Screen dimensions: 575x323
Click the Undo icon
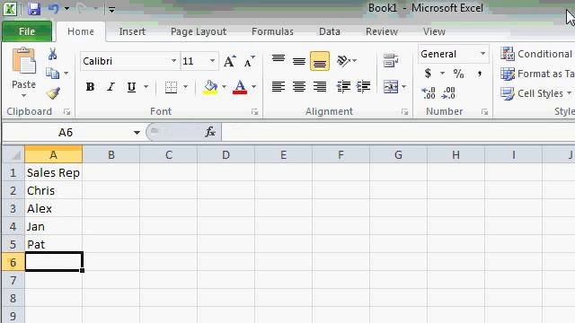pos(54,8)
